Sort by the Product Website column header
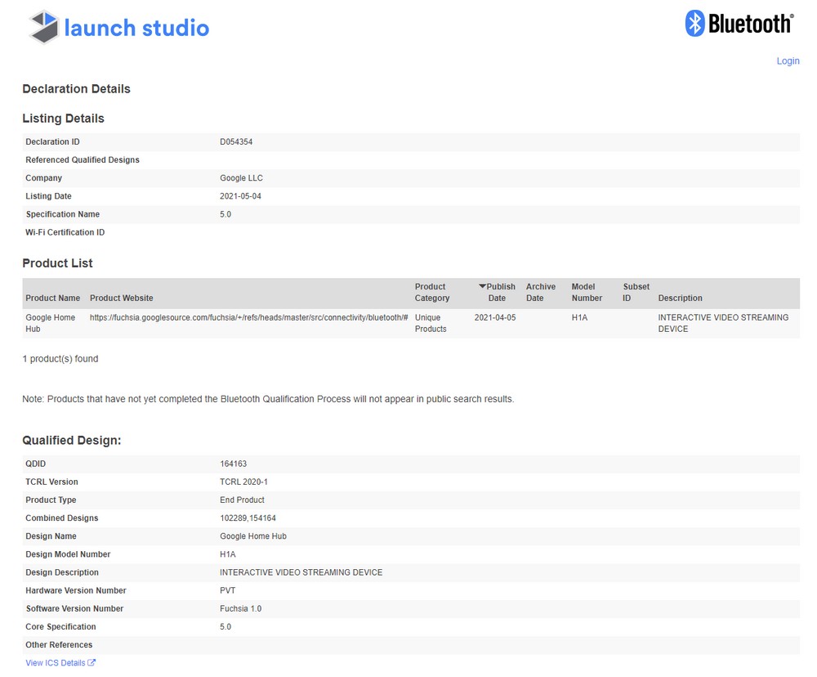Image resolution: width=817 pixels, height=677 pixels. (122, 298)
